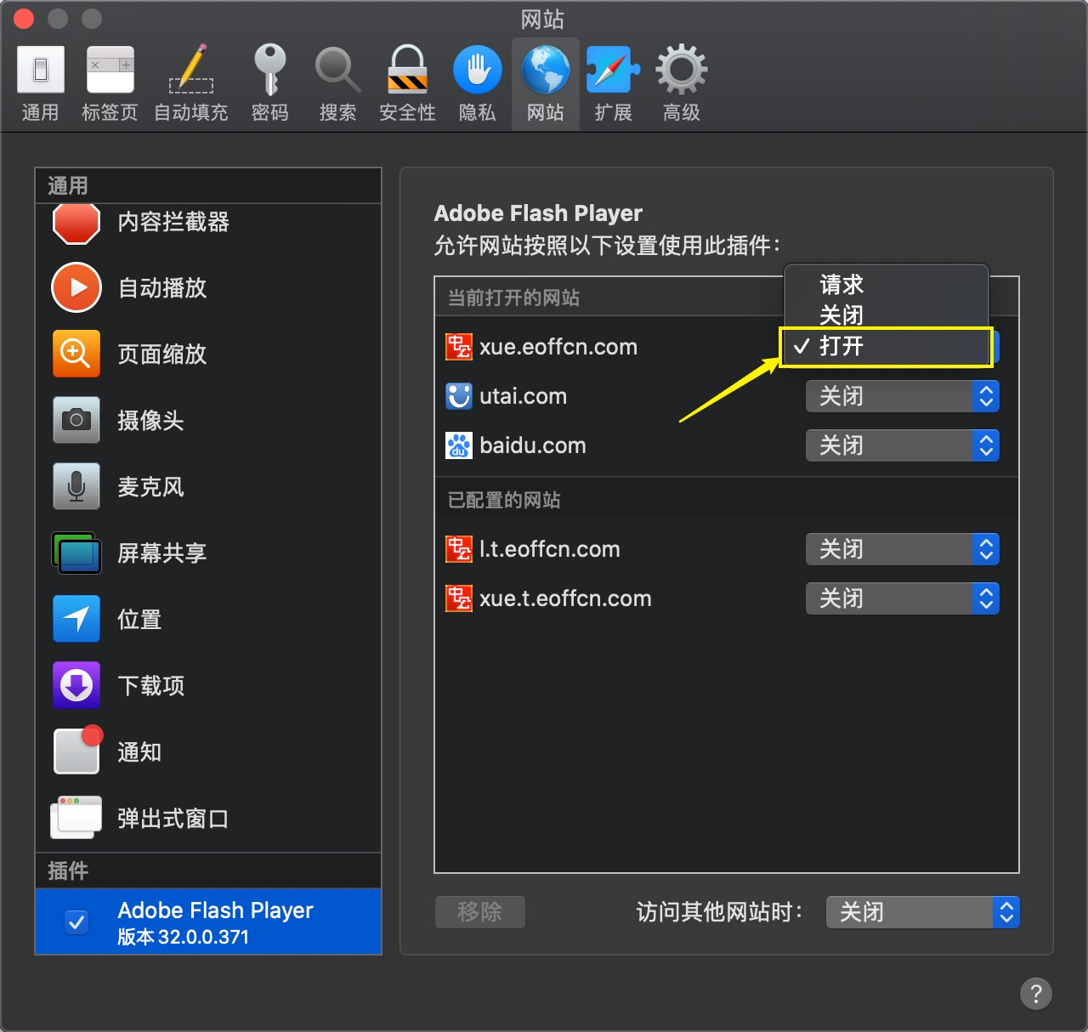Select the checked 打开 (On) menu option
This screenshot has height=1032, width=1088.
click(841, 346)
